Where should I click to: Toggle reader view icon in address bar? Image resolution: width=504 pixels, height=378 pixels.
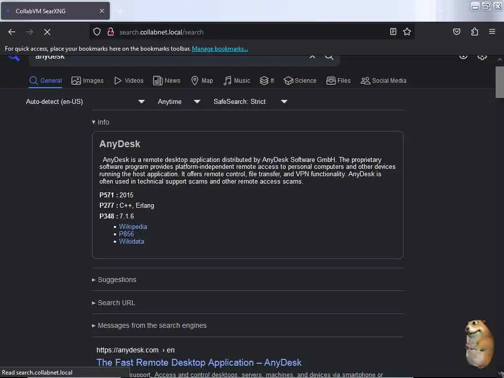pyautogui.click(x=393, y=32)
